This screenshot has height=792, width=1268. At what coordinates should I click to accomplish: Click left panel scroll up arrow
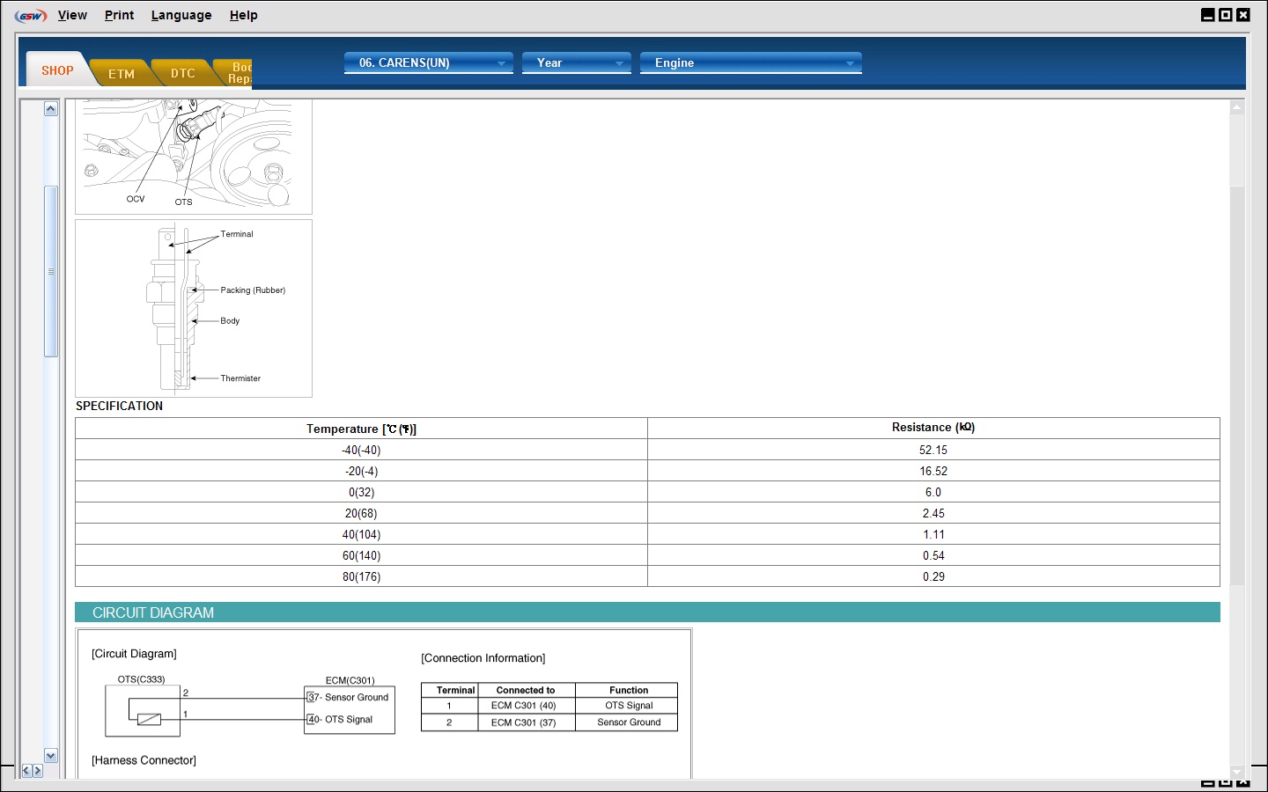tap(51, 109)
